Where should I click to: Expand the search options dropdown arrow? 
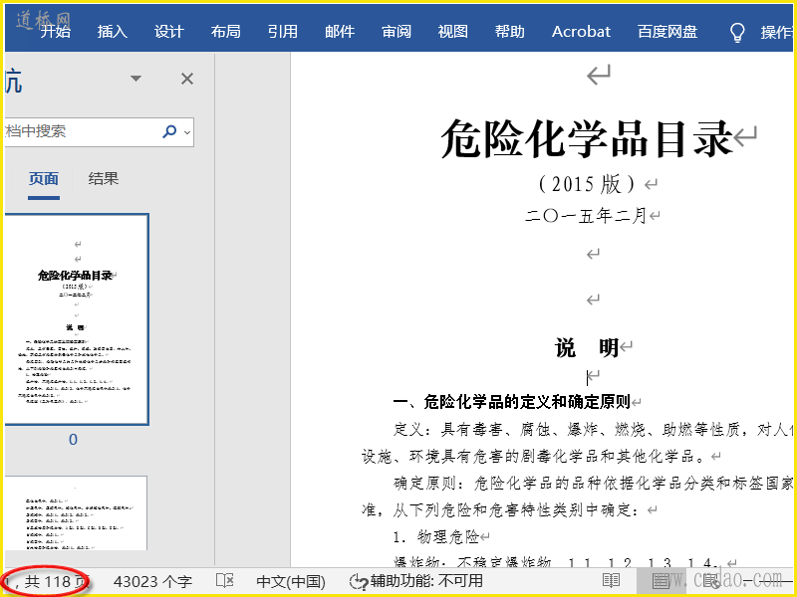coord(187,131)
